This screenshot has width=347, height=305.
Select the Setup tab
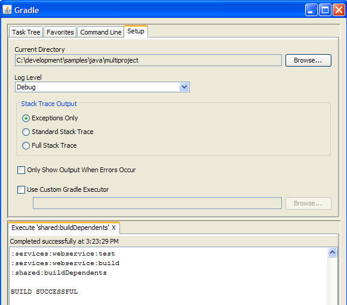[136, 32]
